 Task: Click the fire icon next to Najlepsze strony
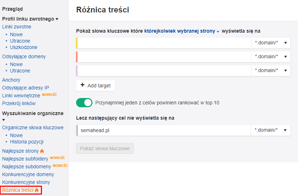tap(42, 151)
